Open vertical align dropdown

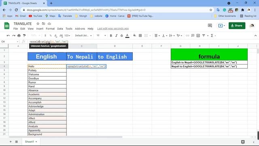165,36
